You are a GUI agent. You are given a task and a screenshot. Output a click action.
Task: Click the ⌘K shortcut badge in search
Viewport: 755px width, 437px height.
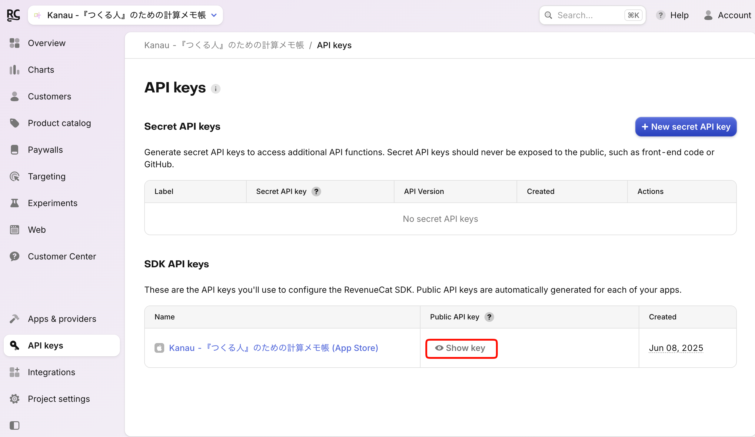coord(634,15)
